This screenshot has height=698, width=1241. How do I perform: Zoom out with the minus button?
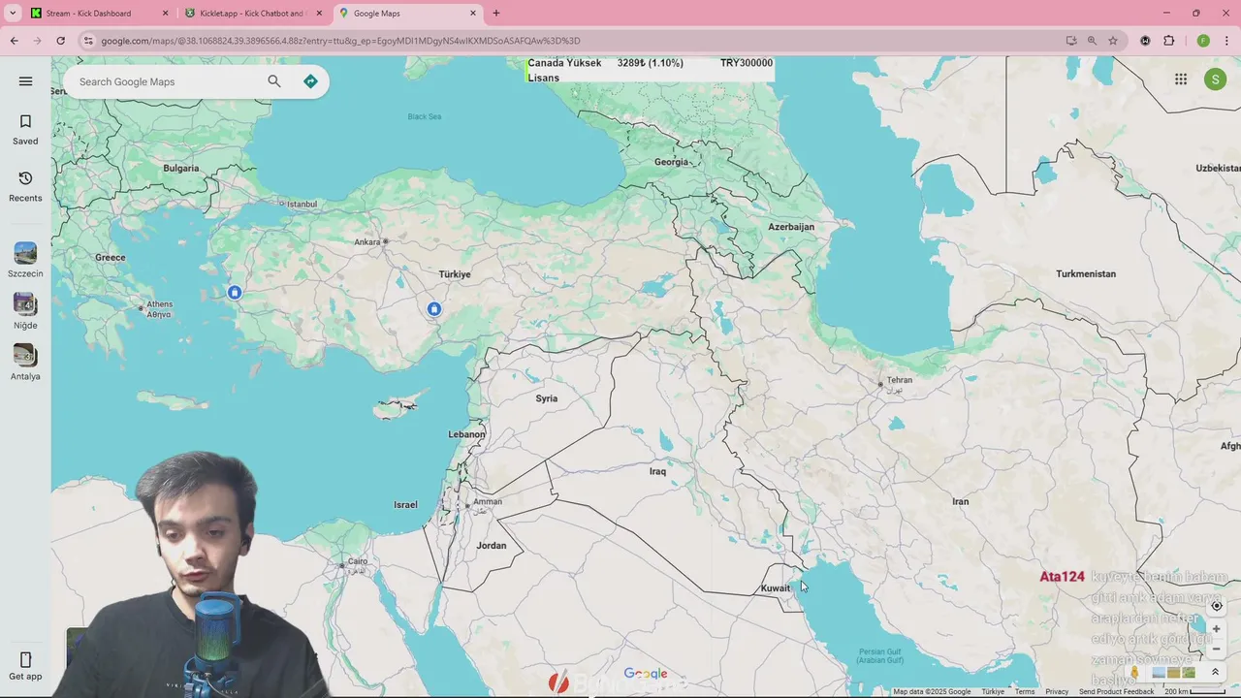1217,649
